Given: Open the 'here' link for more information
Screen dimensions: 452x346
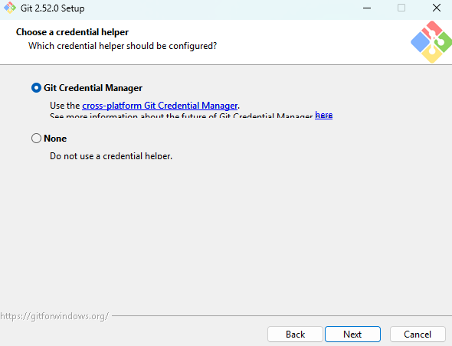Looking at the screenshot, I should (x=324, y=115).
